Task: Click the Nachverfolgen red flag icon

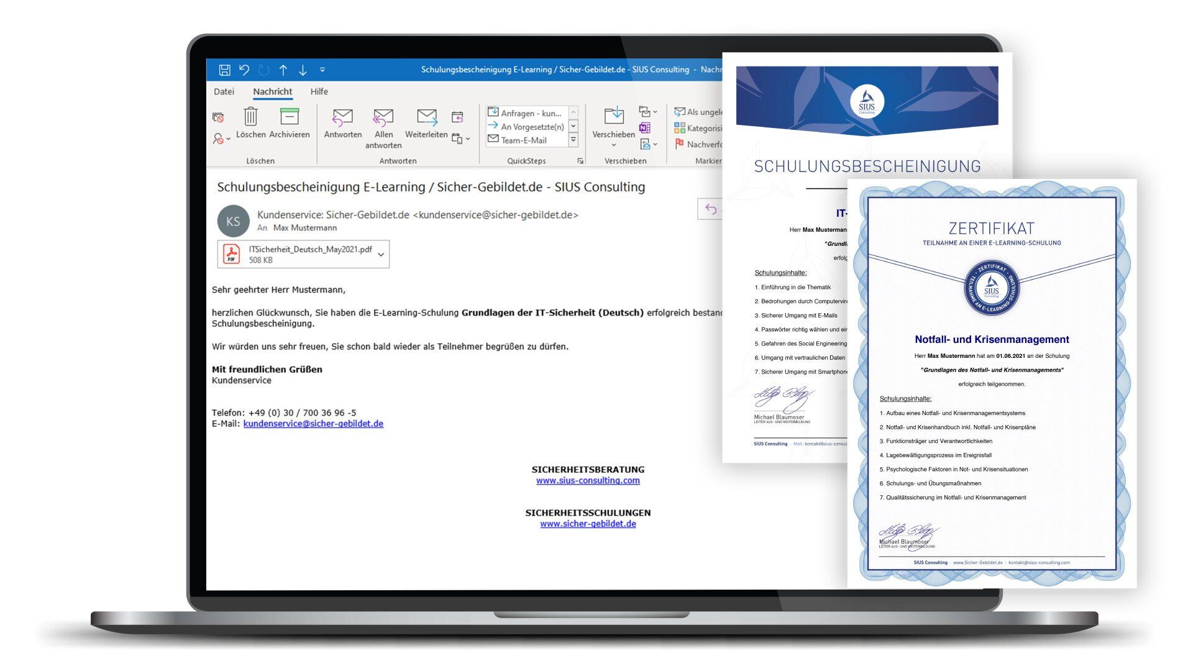Action: pyautogui.click(x=679, y=144)
